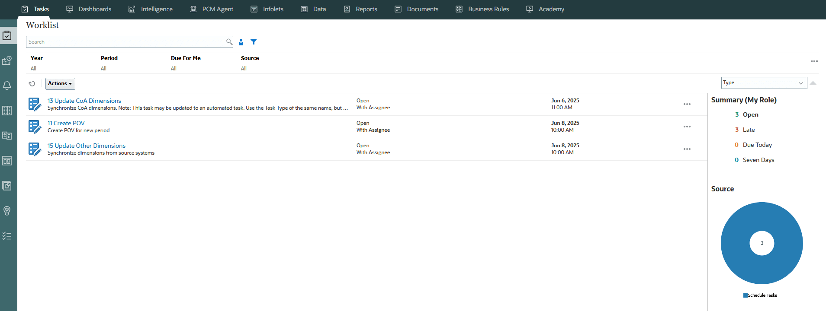Go to the Infolets tab
This screenshot has width=826, height=311.
click(x=267, y=9)
